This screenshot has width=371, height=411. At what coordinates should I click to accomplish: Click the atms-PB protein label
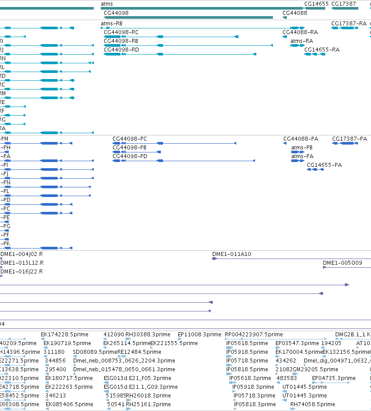pyautogui.click(x=302, y=148)
